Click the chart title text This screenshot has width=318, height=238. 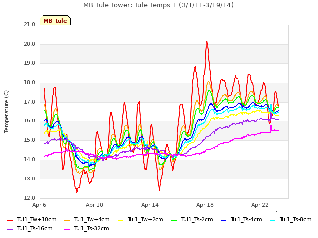point(159,5)
